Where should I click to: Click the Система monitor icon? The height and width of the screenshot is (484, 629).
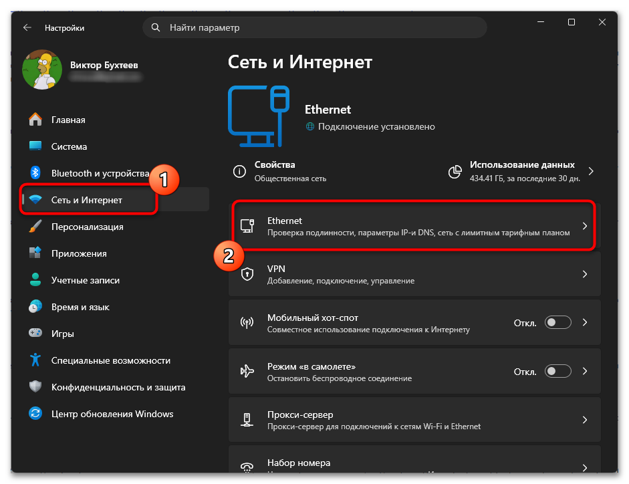coord(35,146)
